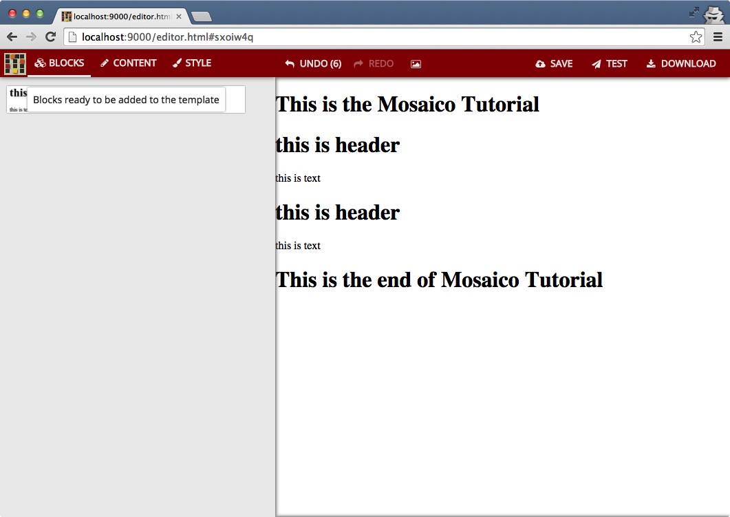Open the Blocks tab
This screenshot has height=517, width=730.
59,63
